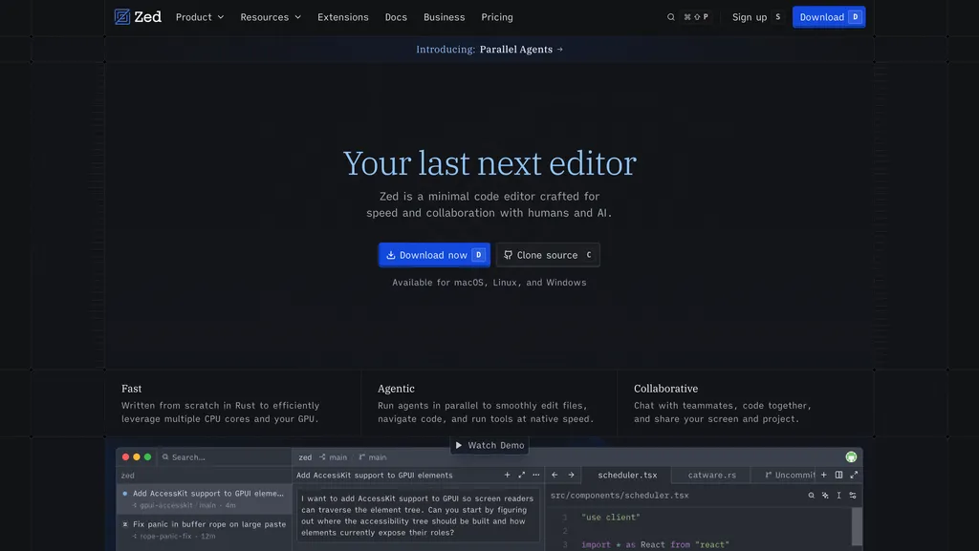Go back with the editor left arrow
Screen dimensions: 979x551
tap(555, 475)
